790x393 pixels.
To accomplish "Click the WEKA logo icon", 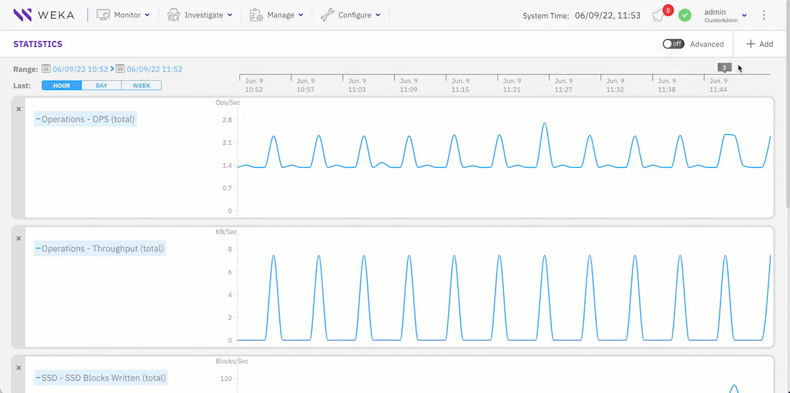I will [x=22, y=15].
